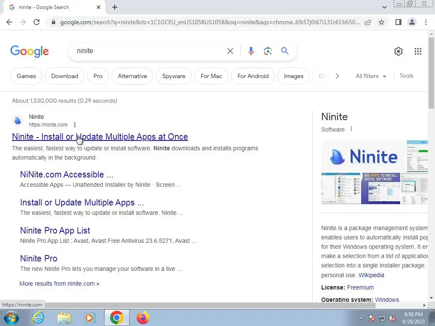435x326 pixels.
Task: Open the NiNite.com Accessible sitelink
Action: click(x=67, y=174)
